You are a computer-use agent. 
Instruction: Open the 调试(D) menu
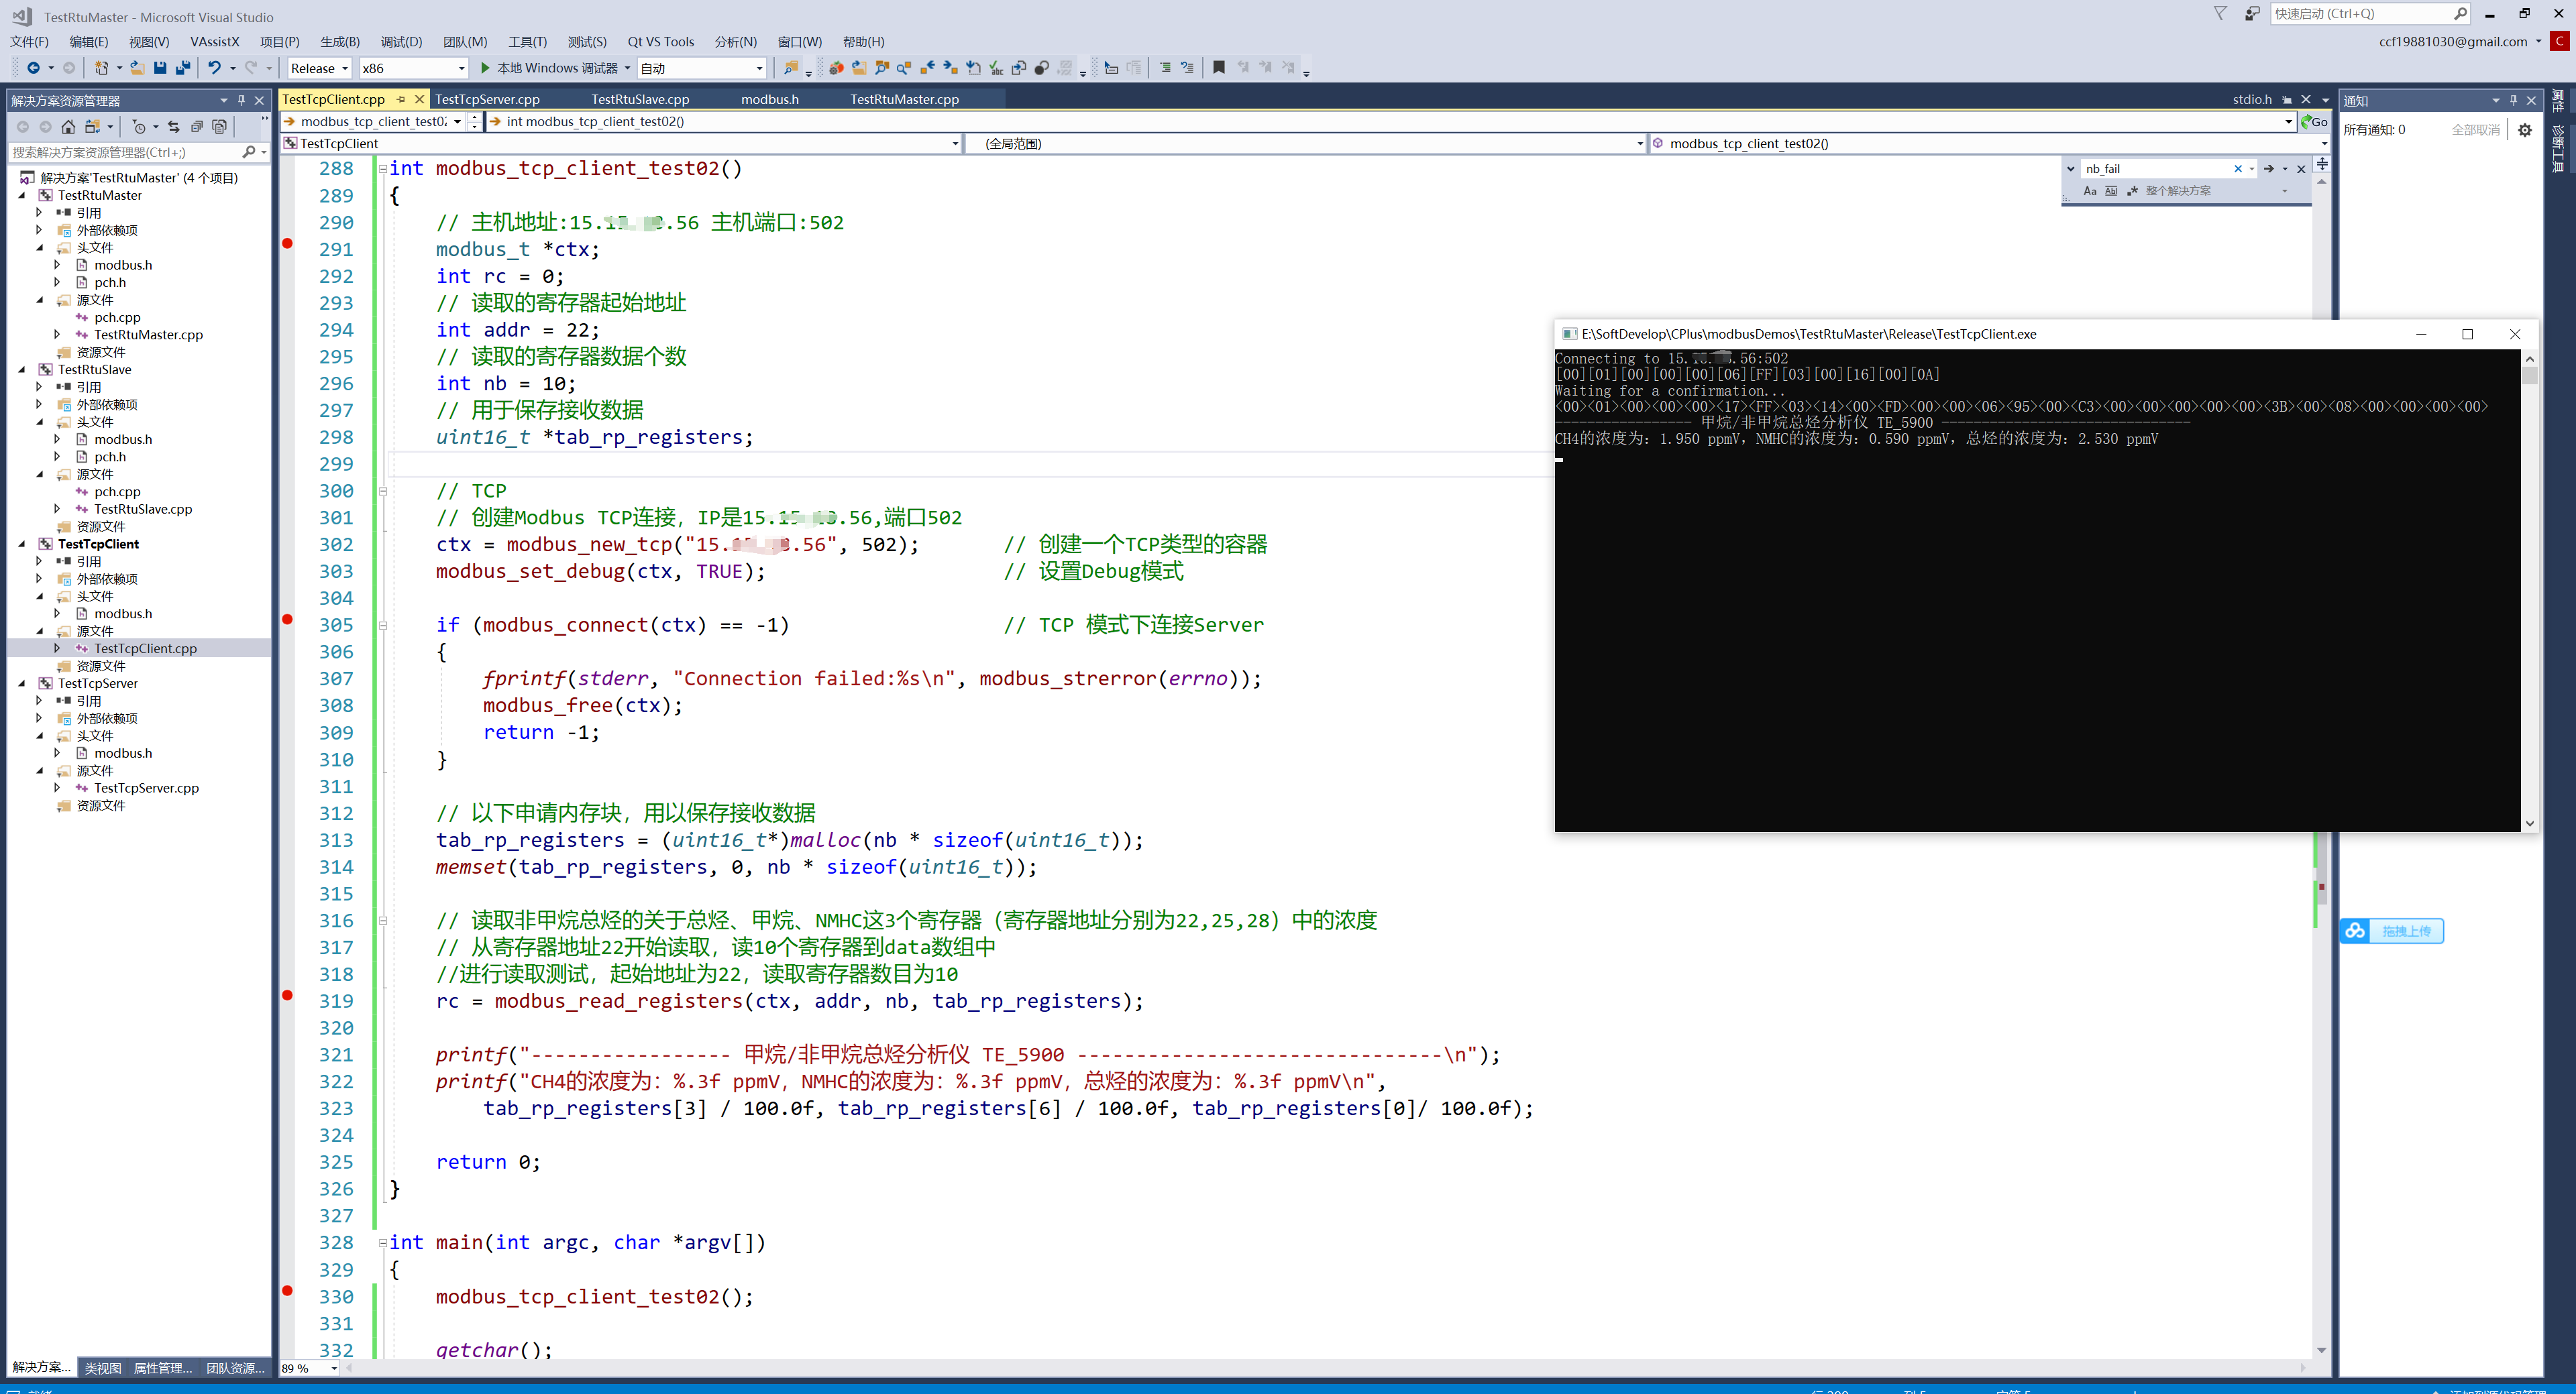coord(400,42)
